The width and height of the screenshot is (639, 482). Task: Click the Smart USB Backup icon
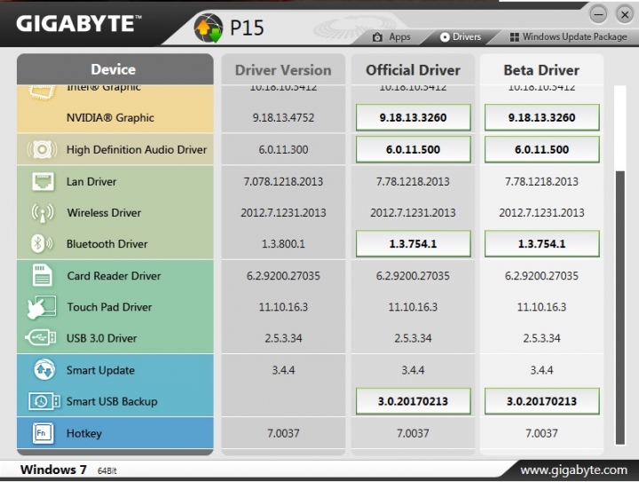click(44, 401)
